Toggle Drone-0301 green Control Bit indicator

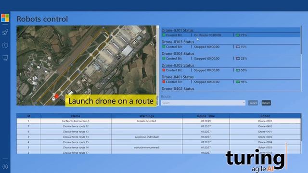coord(164,35)
